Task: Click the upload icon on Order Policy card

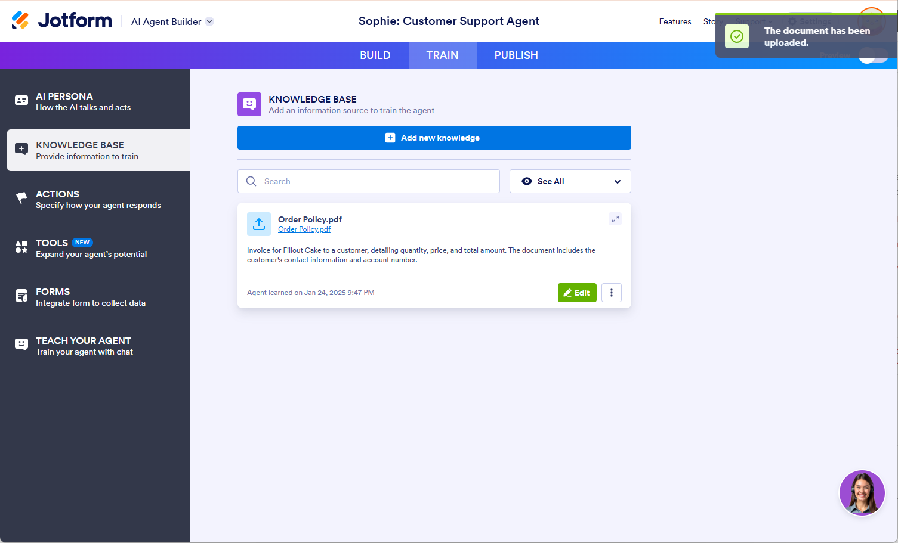Action: [259, 224]
